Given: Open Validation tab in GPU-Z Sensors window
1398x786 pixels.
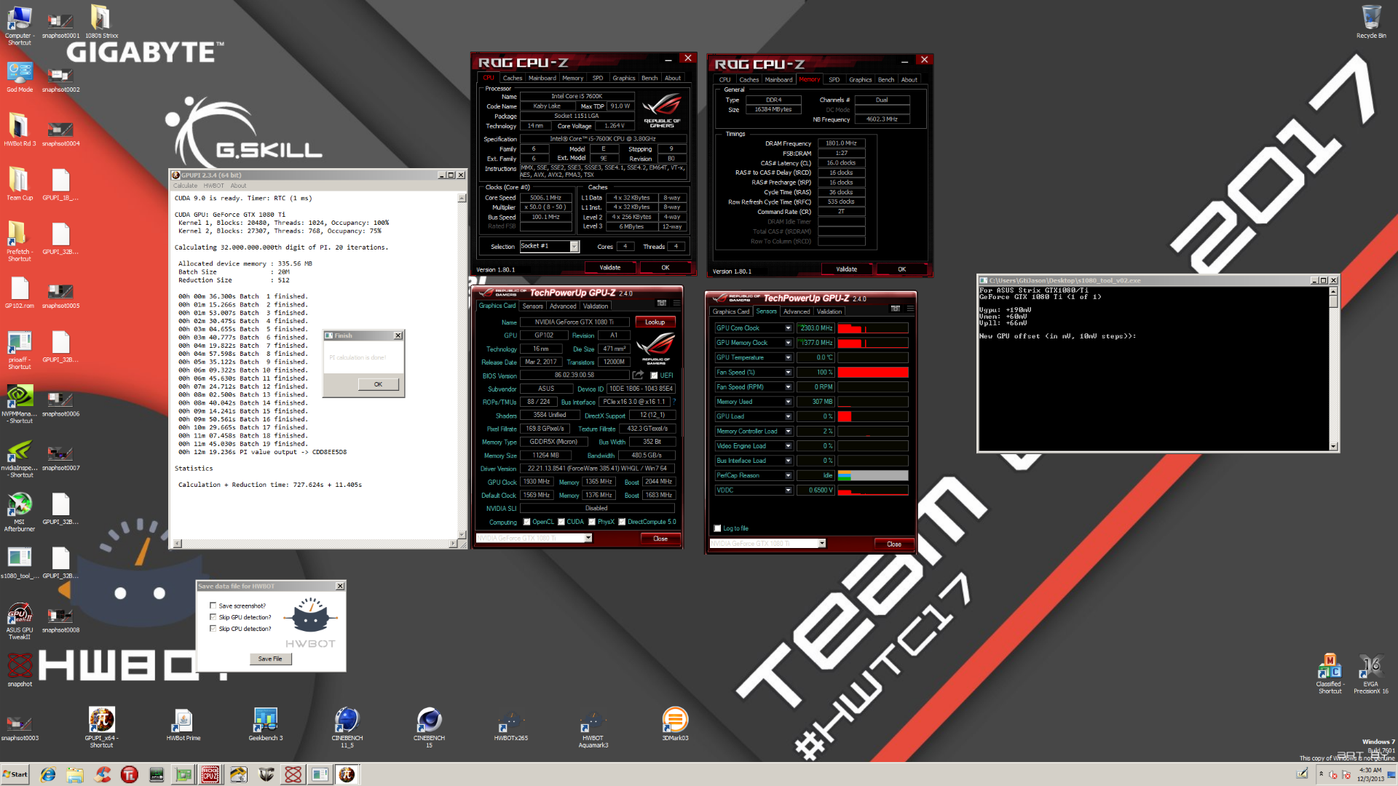Looking at the screenshot, I should click(829, 311).
